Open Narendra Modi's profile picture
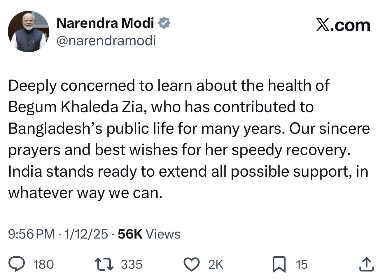385x280 pixels. [x=29, y=32]
